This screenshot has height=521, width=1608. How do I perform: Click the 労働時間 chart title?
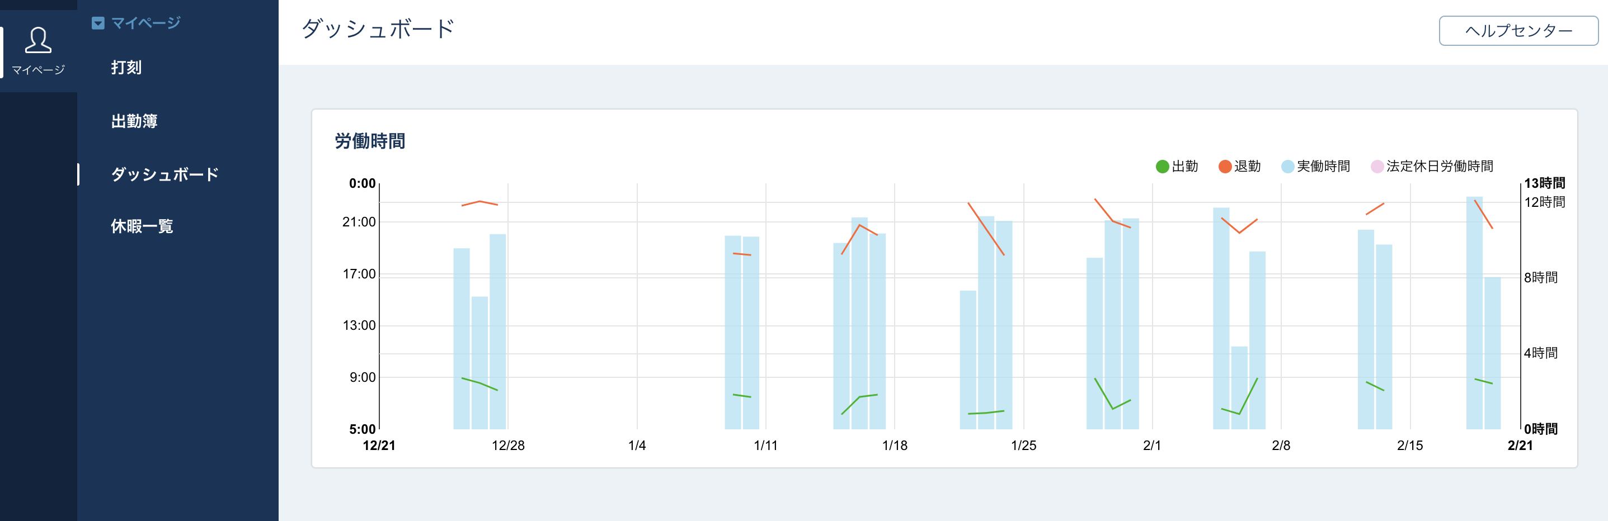(369, 141)
